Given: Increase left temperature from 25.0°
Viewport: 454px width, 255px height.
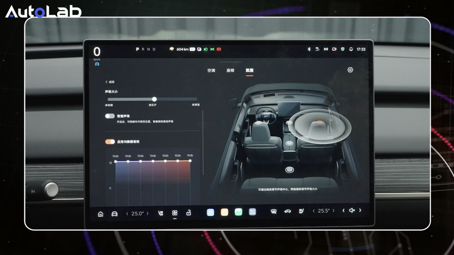Looking at the screenshot, I should click(147, 213).
